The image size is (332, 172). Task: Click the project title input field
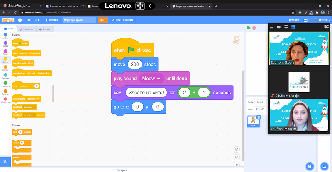pos(79,20)
